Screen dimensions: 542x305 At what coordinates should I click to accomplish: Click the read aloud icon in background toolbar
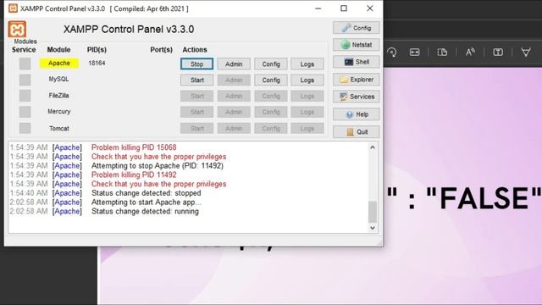tap(470, 53)
